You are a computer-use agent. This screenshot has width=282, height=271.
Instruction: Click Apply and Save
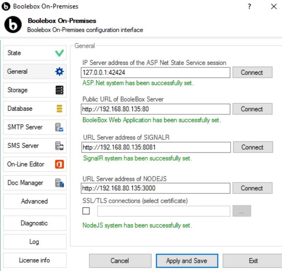(187, 260)
